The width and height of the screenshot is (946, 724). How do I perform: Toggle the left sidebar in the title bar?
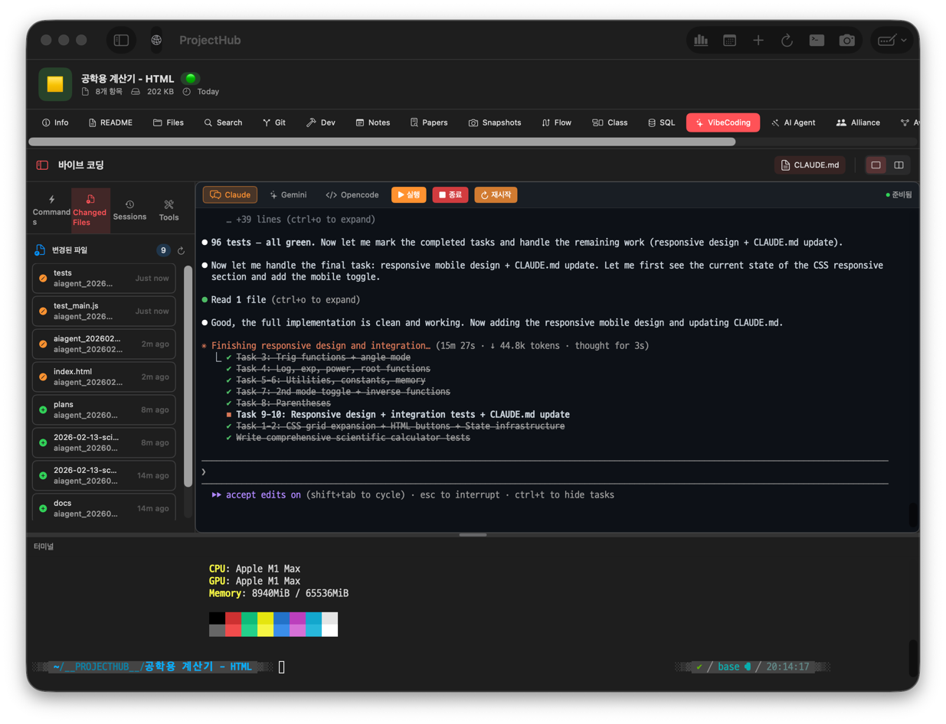tap(121, 41)
